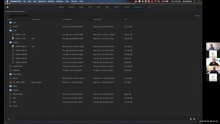Expand the Trash folder
This screenshot has height=124, width=220.
pos(8,106)
